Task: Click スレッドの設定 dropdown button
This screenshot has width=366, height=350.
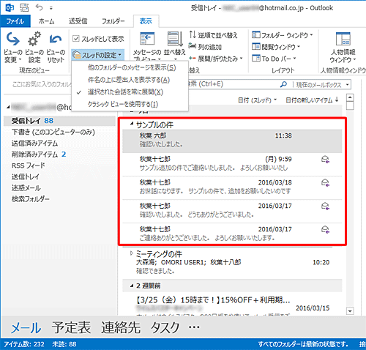Action: coord(97,55)
